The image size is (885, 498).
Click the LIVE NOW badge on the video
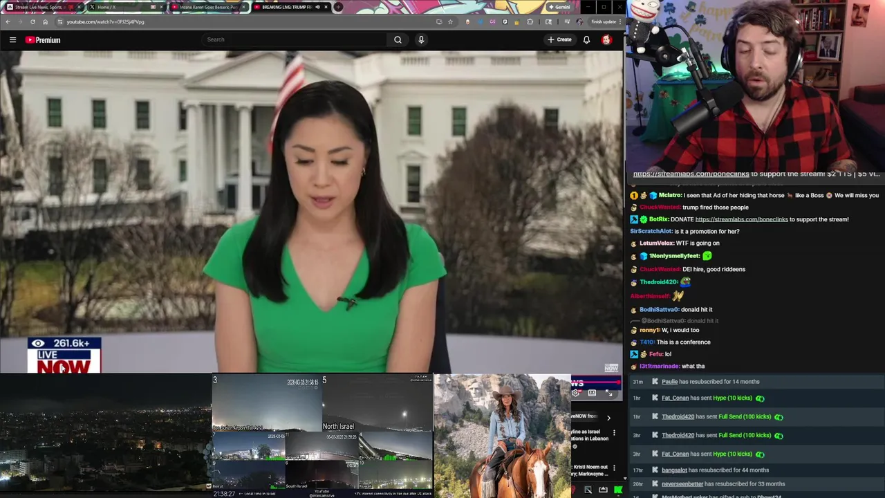(64, 356)
